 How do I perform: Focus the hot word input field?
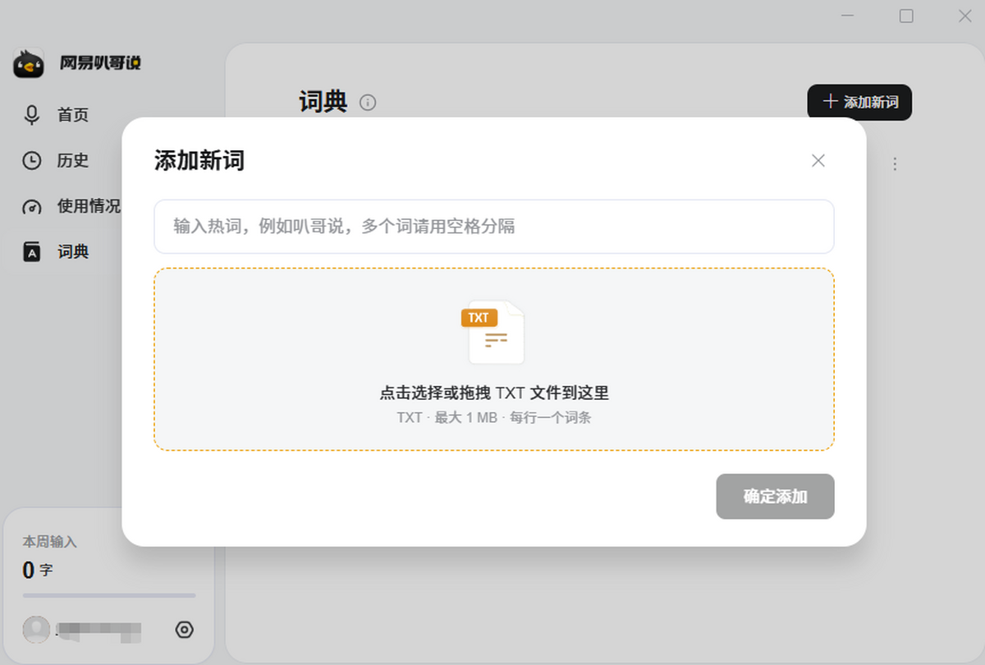pyautogui.click(x=494, y=227)
